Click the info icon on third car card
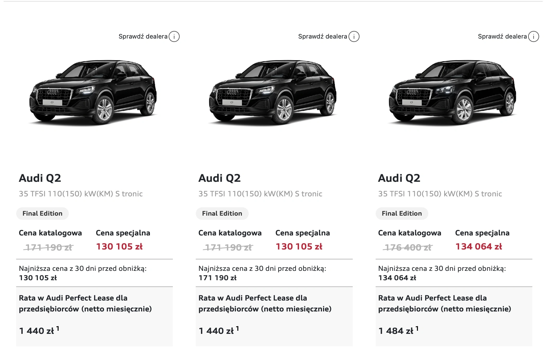The height and width of the screenshot is (350, 549). [533, 36]
